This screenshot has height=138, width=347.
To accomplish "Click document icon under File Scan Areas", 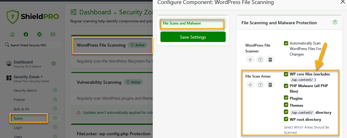I will click(270, 85).
